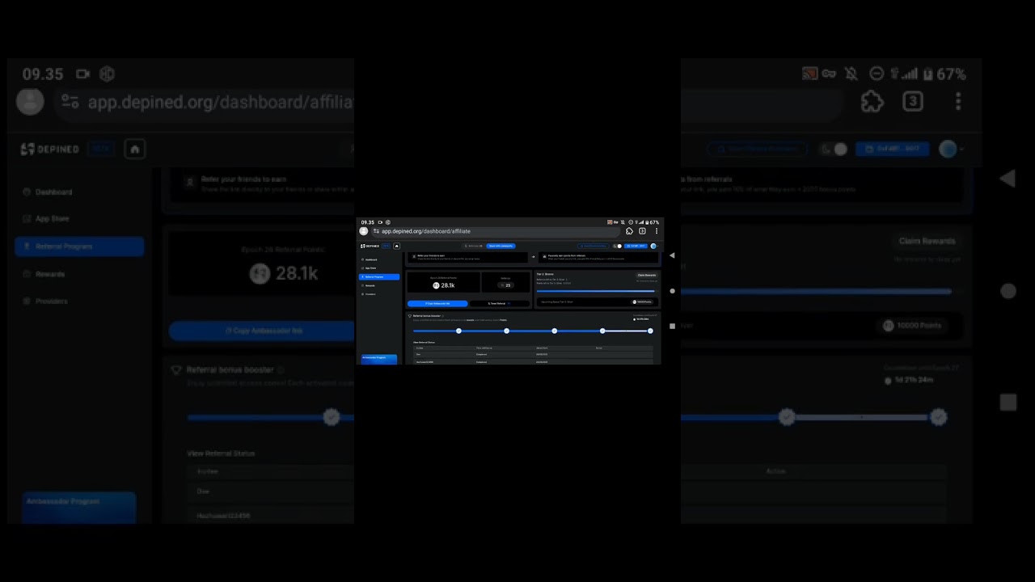
Task: Open tab switcher in the small centered view
Action: point(642,231)
